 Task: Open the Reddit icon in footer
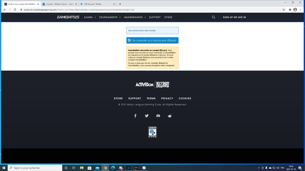click(x=170, y=116)
